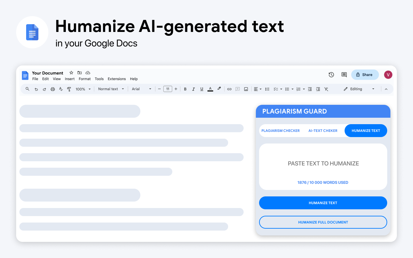Open the highlight color pen
This screenshot has height=258, width=413.
(x=219, y=89)
